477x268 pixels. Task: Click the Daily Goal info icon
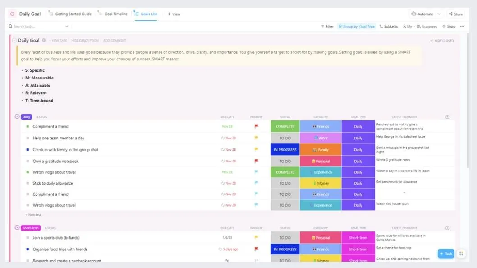point(44,40)
